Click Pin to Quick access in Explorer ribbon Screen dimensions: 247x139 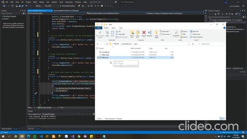point(100,34)
